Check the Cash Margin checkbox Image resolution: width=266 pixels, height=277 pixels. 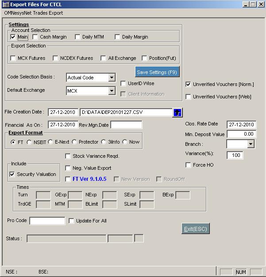click(35, 37)
